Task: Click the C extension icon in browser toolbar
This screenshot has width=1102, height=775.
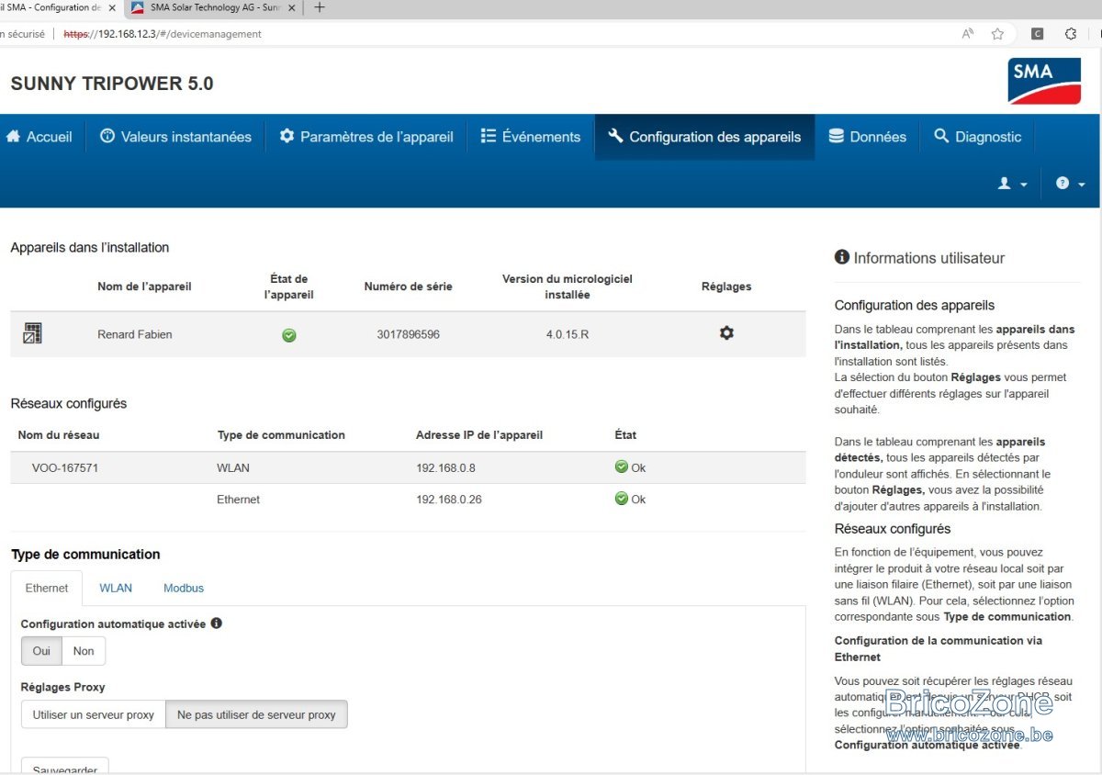Action: [1038, 34]
